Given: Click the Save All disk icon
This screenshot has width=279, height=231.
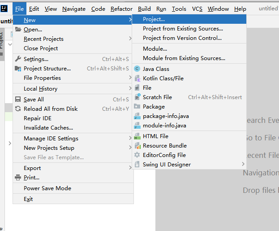Looking at the screenshot, I should [x=18, y=100].
